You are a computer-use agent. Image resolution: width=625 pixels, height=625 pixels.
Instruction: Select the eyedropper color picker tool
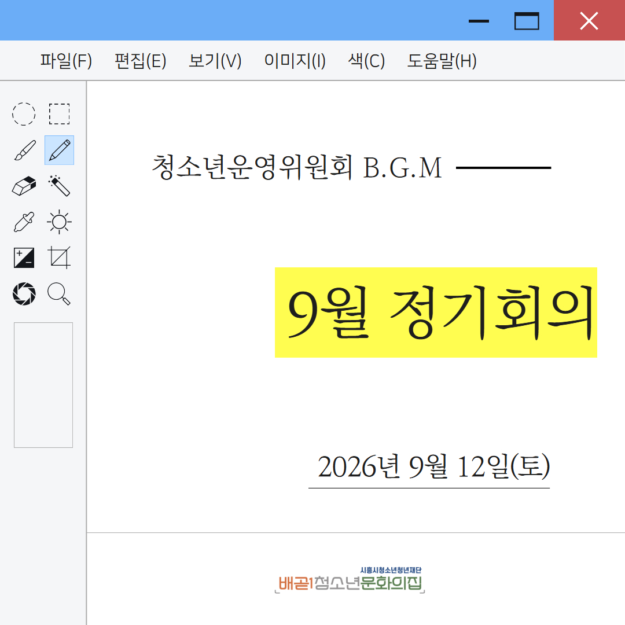pos(24,222)
